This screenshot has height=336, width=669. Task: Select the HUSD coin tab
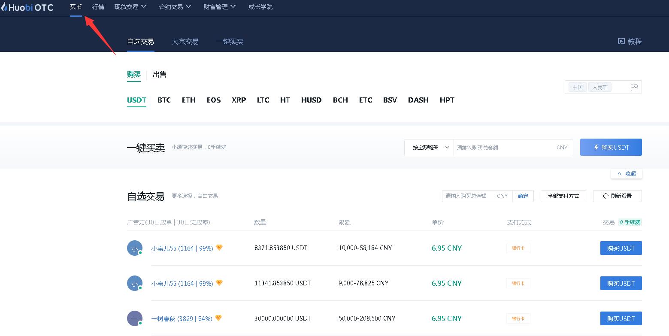coord(312,100)
